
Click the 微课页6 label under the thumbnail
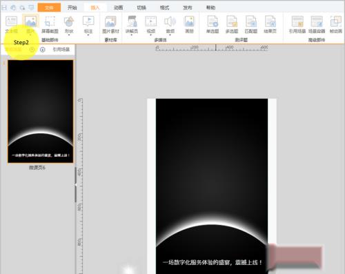tap(37, 168)
